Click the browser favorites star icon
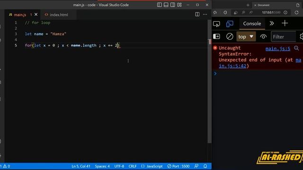303x170 pixels. click(215, 13)
